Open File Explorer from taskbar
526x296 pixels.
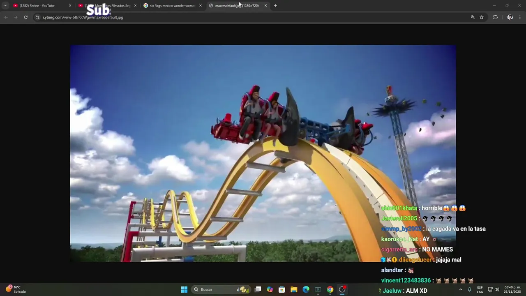click(294, 289)
